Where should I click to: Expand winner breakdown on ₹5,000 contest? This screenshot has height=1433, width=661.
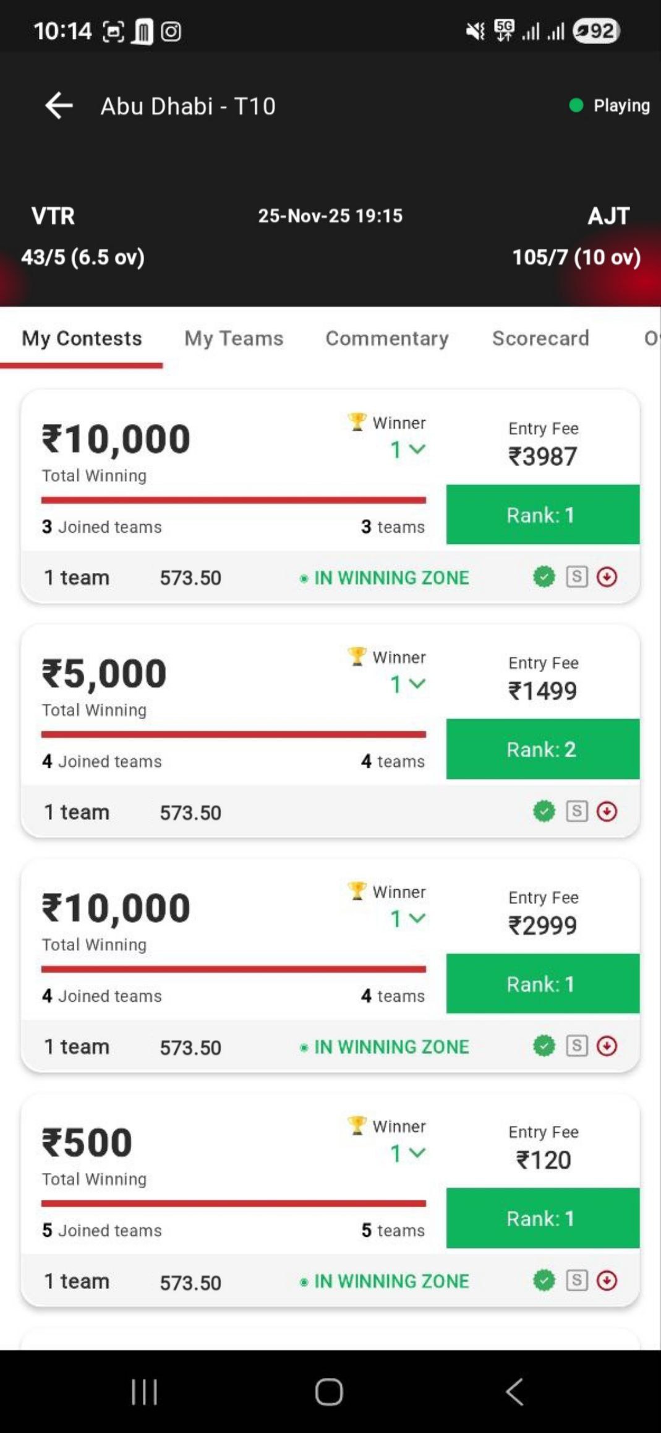point(408,684)
